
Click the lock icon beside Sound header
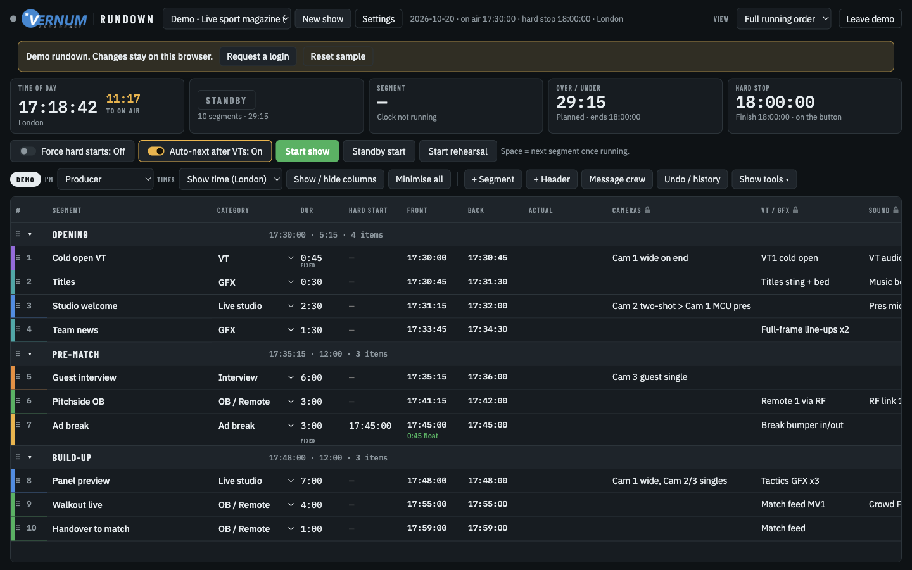pos(896,210)
